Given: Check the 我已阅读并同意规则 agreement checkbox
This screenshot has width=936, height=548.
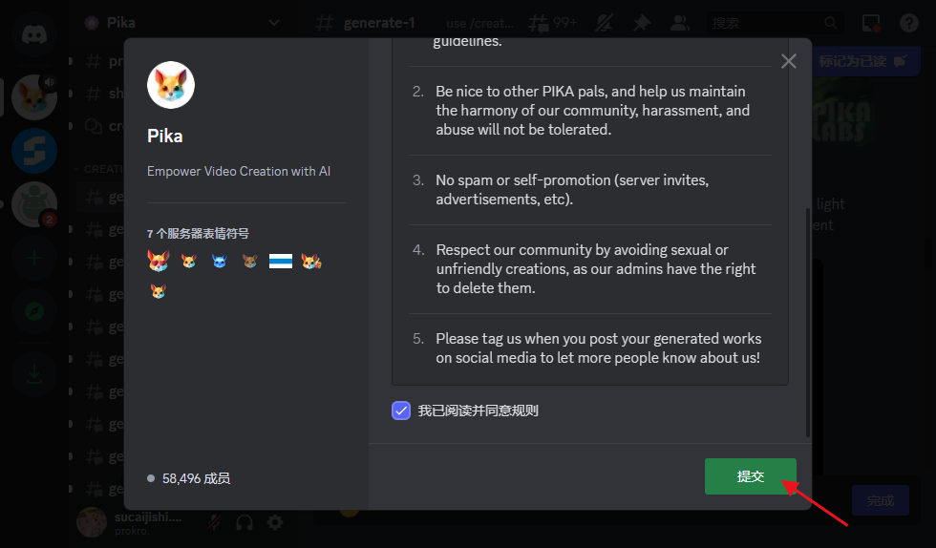Looking at the screenshot, I should (401, 411).
